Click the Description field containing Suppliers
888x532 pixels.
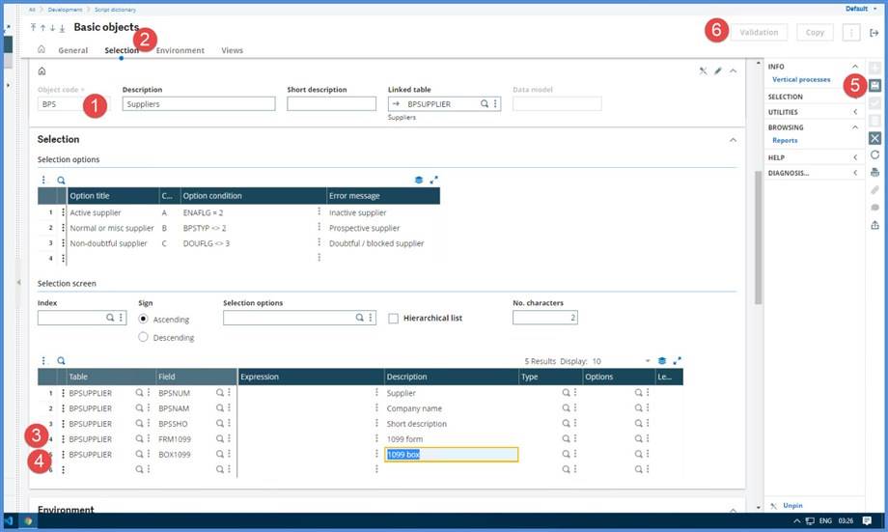click(199, 103)
